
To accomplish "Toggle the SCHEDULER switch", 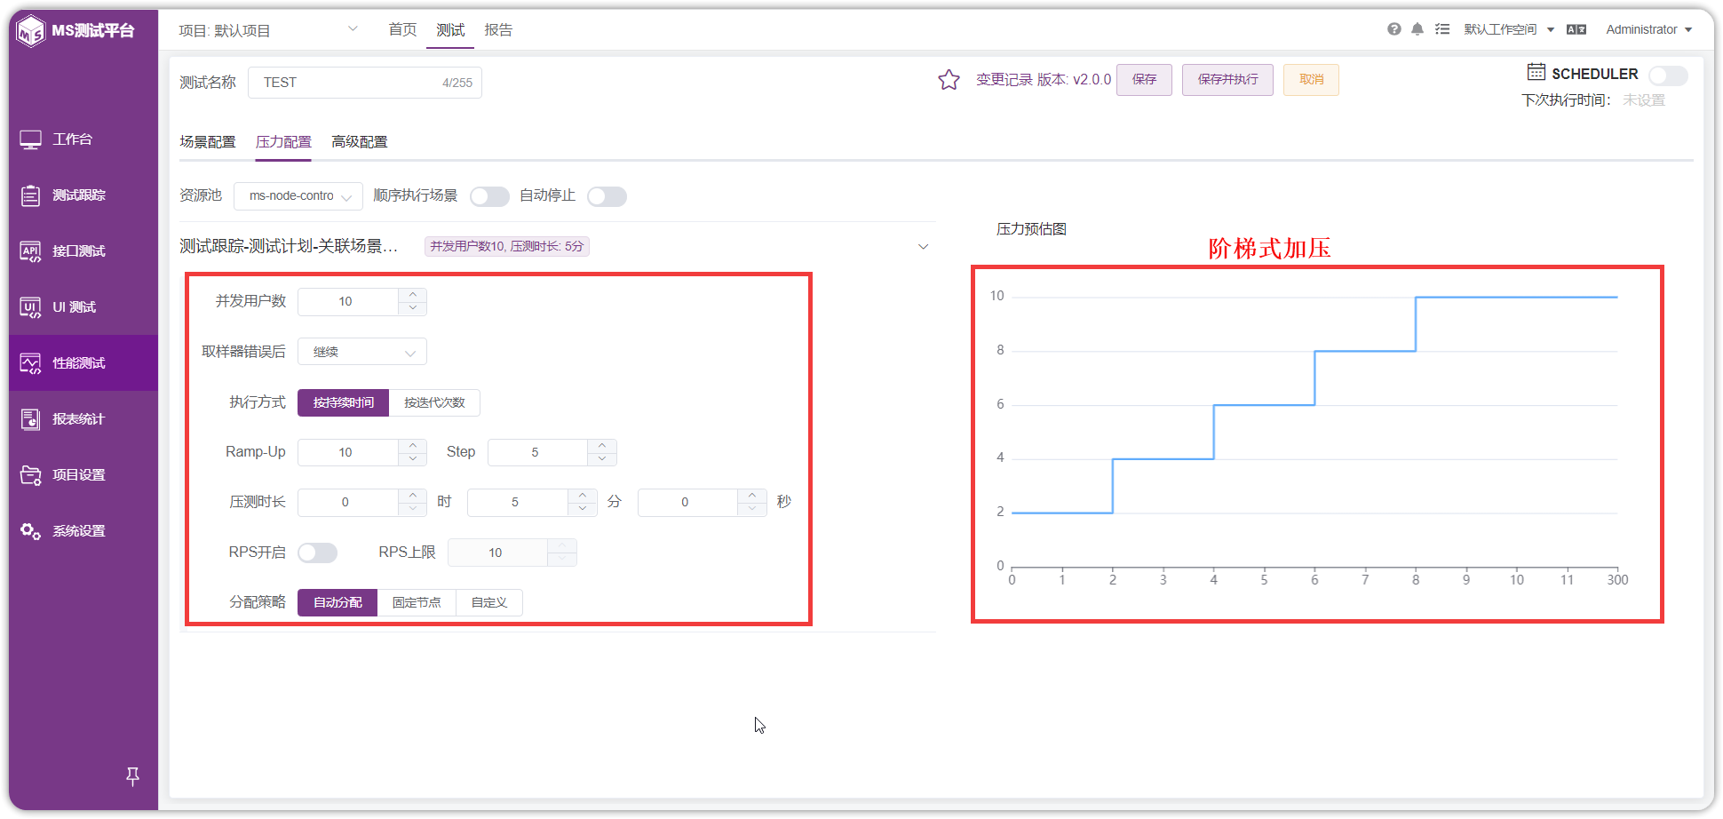I will pyautogui.click(x=1668, y=75).
